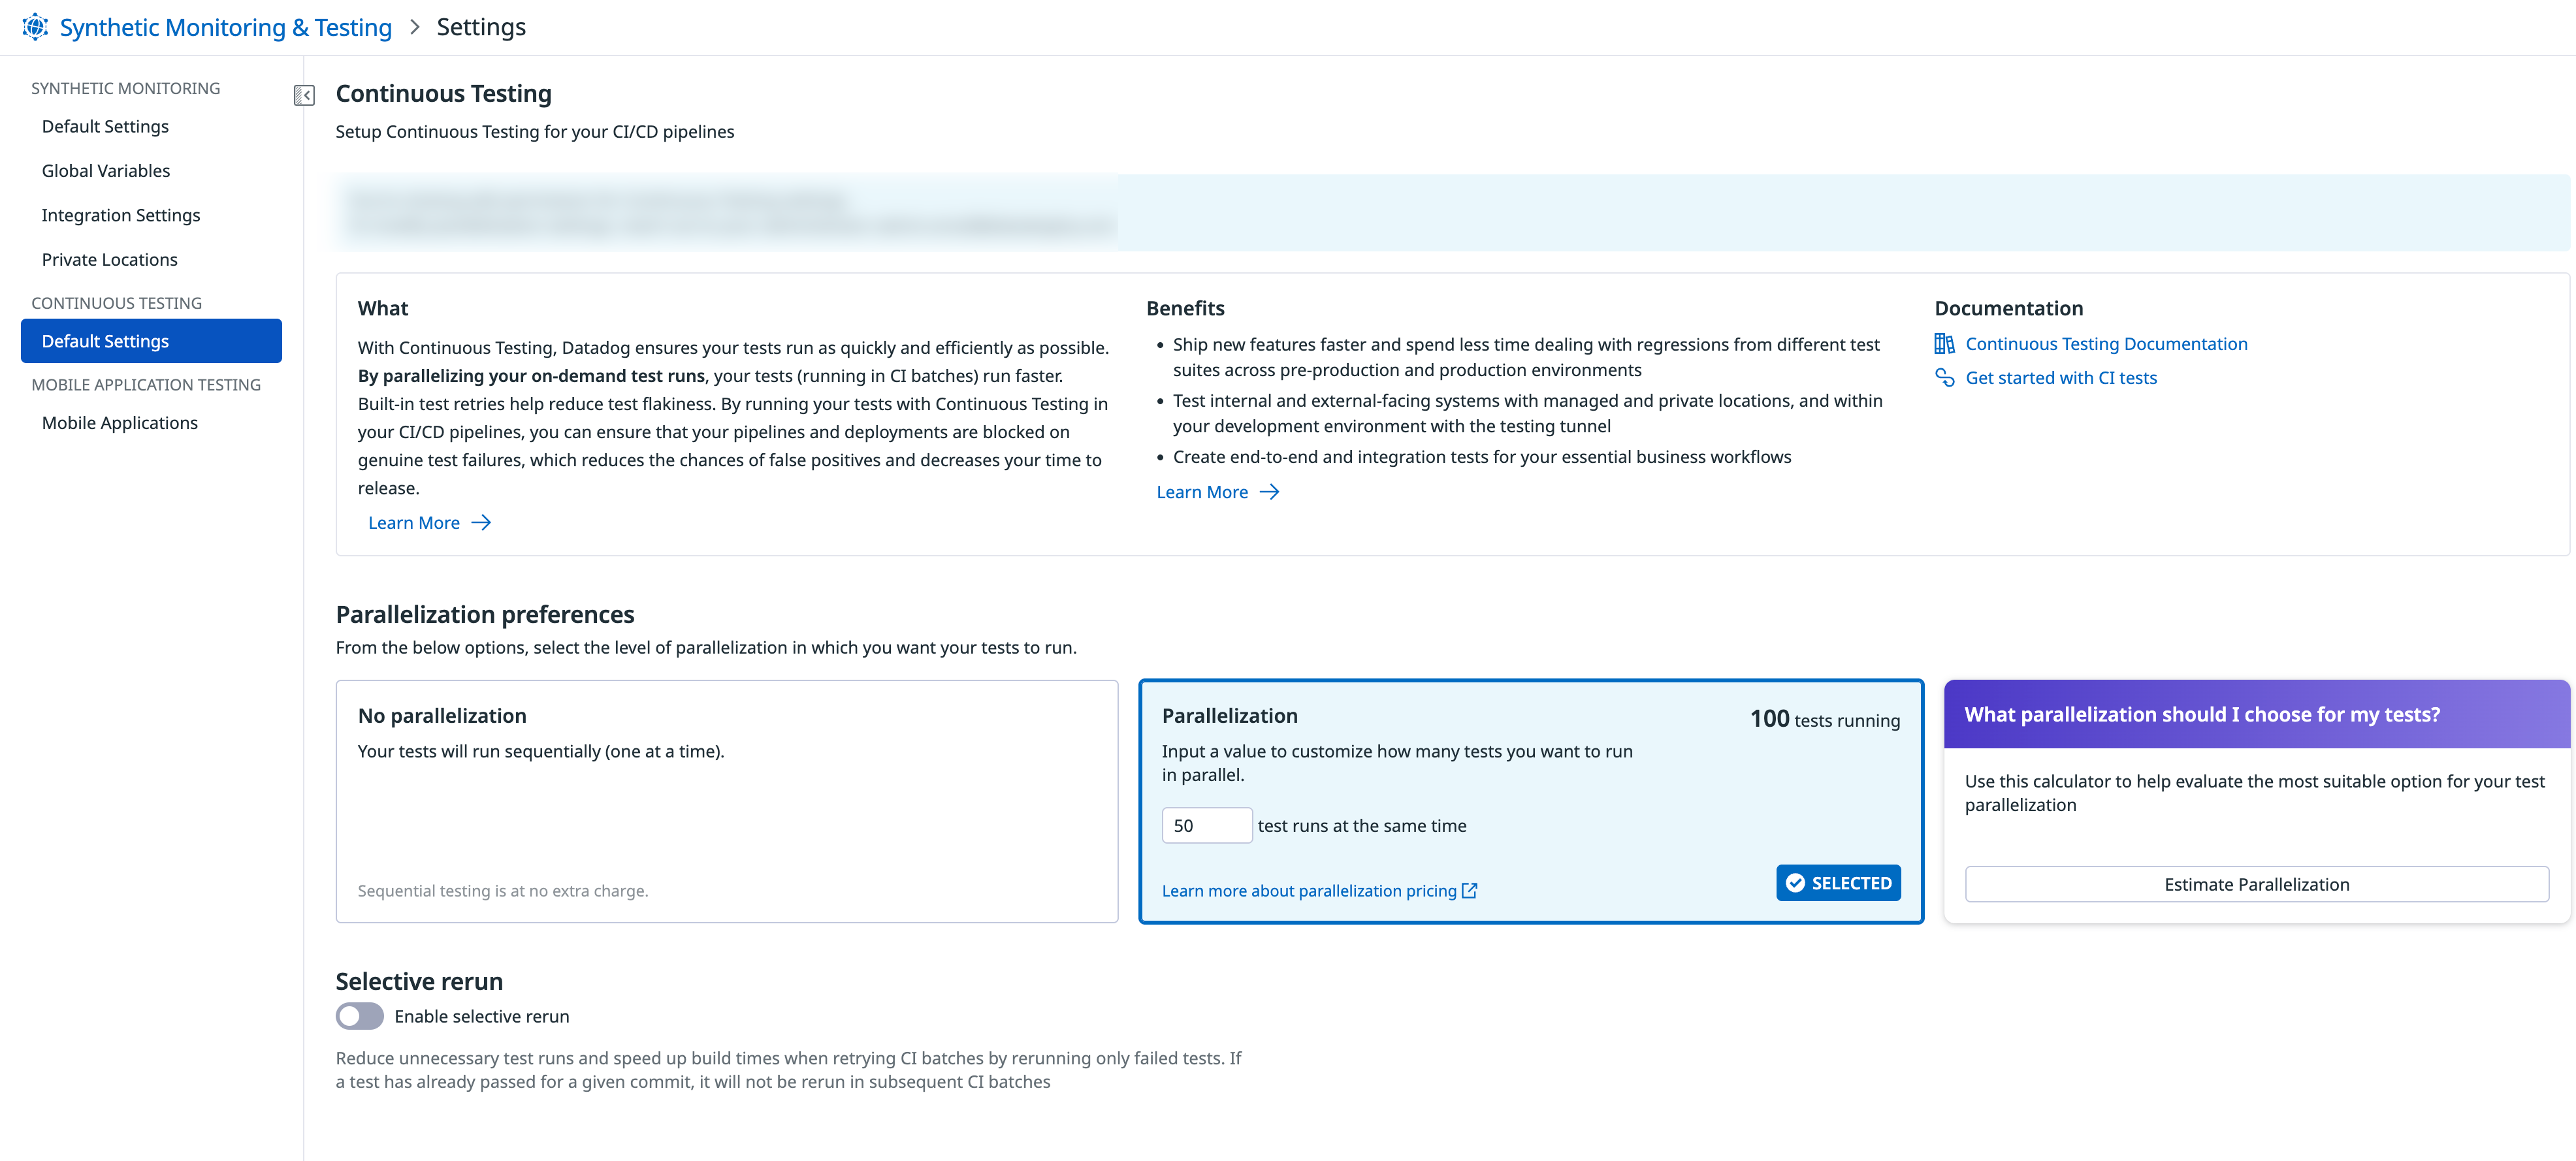
Task: Click external link icon after parallelization pricing
Action: point(1469,890)
